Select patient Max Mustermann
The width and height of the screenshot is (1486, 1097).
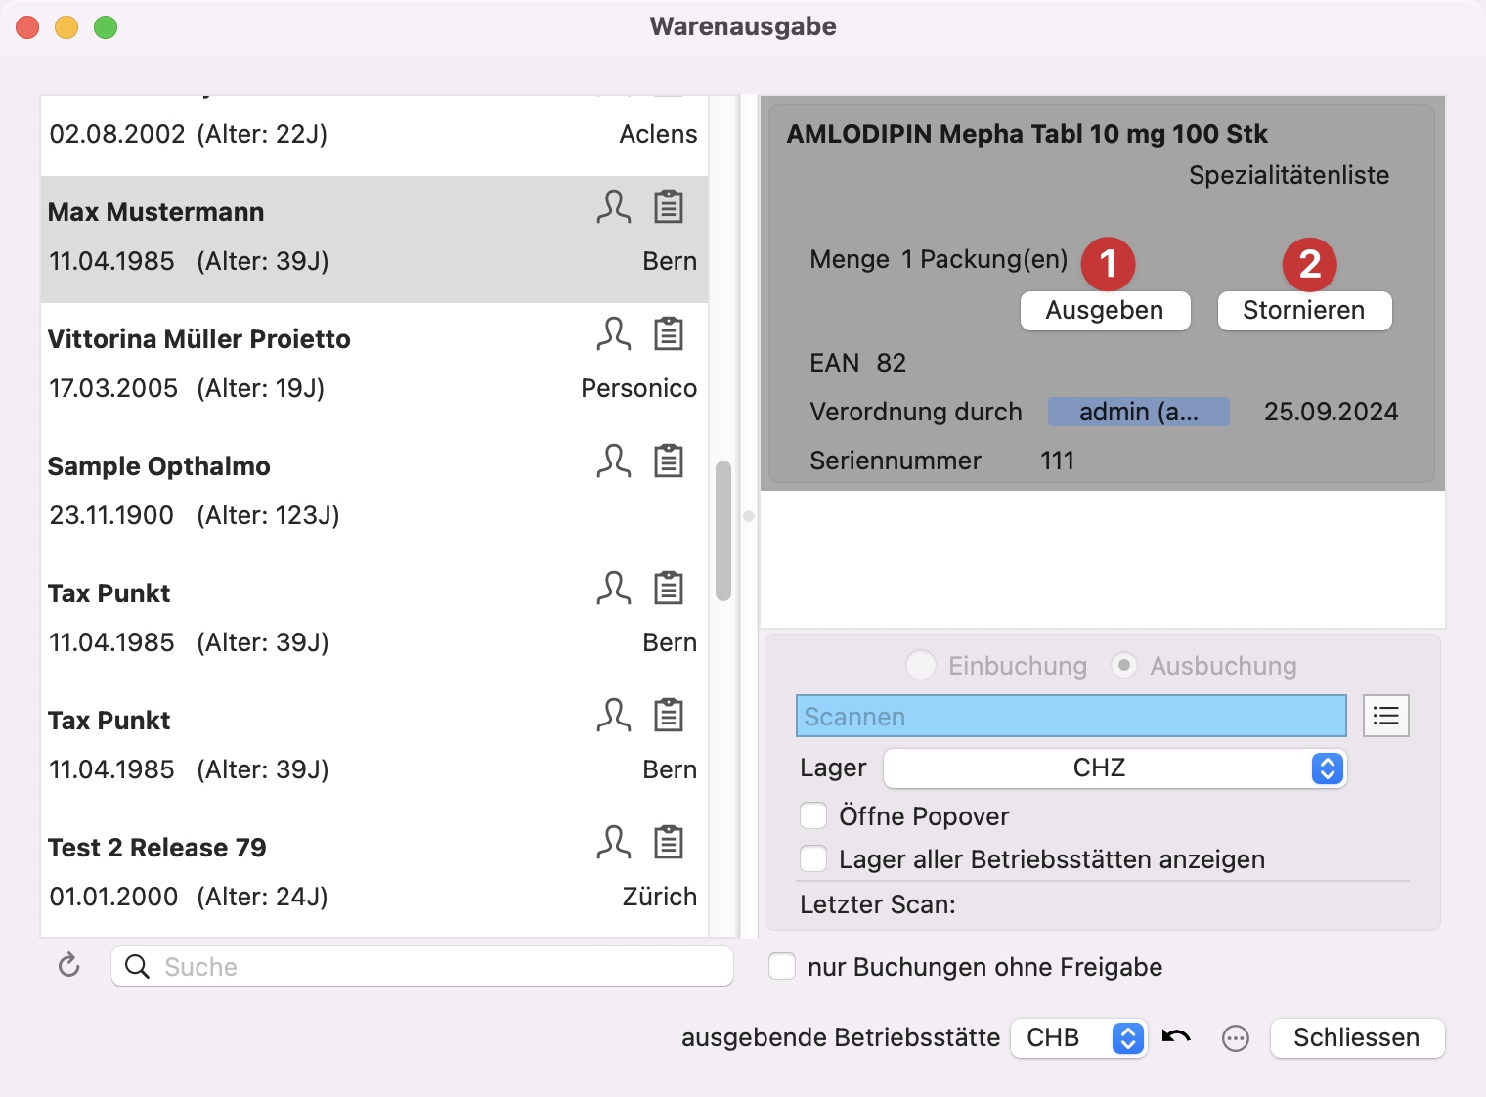[x=374, y=240]
